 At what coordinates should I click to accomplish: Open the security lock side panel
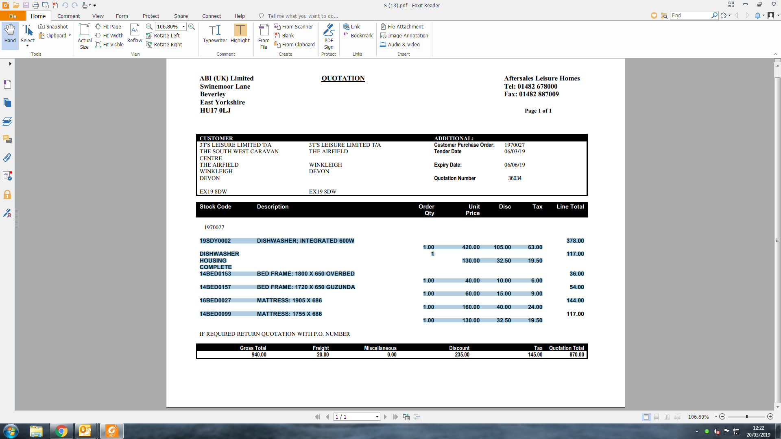tap(7, 195)
